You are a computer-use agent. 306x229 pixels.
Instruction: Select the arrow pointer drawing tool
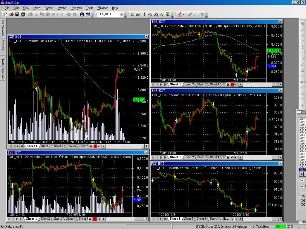coord(302,24)
